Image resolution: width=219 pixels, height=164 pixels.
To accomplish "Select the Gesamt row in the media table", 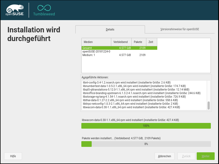I will 119,48.
